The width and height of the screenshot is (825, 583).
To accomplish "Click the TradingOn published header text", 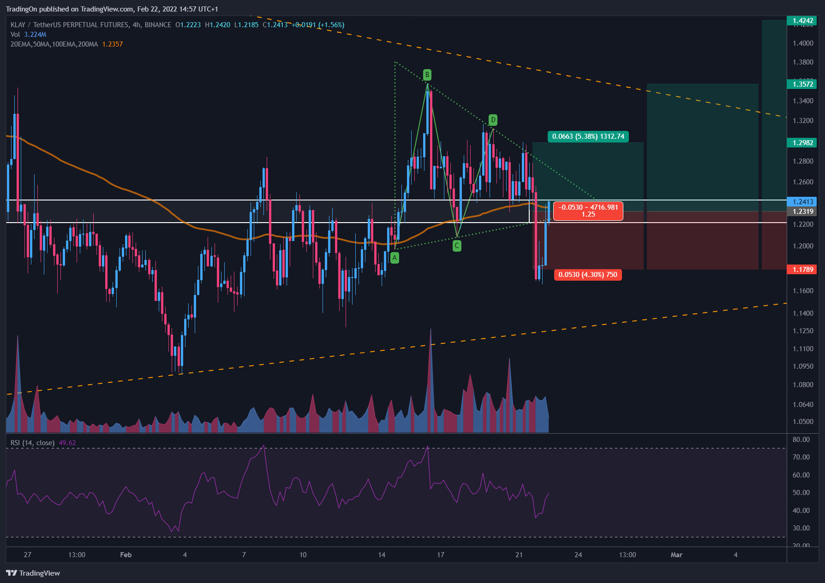I will coord(112,9).
